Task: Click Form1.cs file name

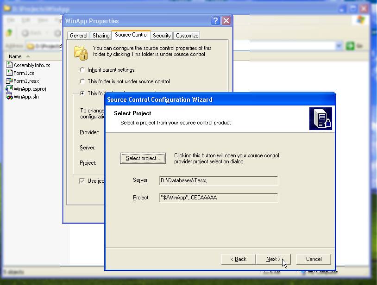Action: click(24, 73)
